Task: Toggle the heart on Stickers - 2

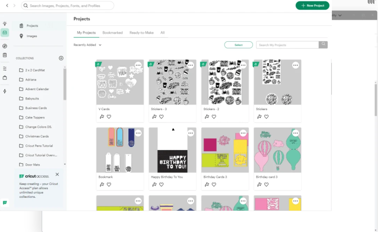Action: pos(214,117)
